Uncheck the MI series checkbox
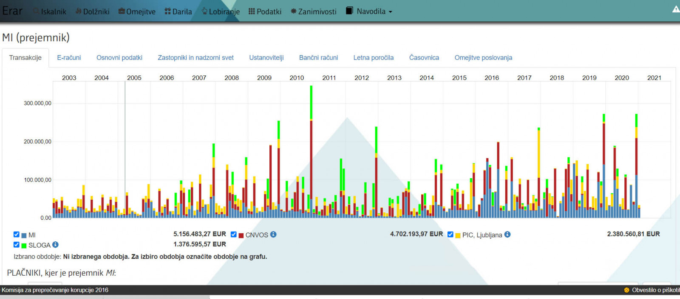The image size is (680, 299). pos(17,235)
